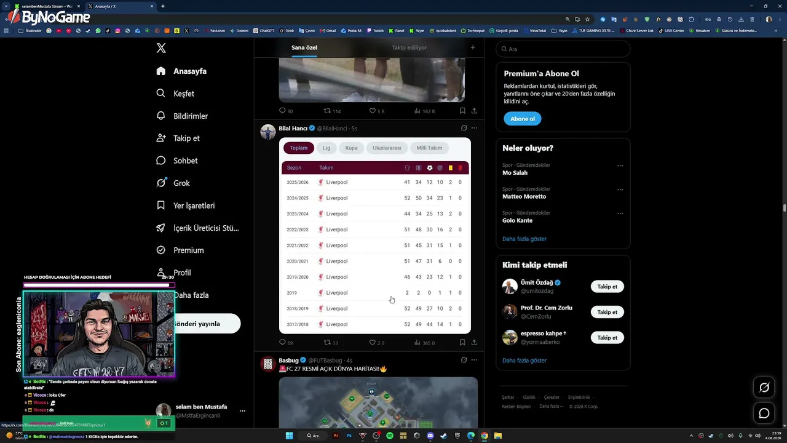Viewport: 787px width, 443px height.
Task: Open İçerik Üreticisi Stüdyosu rocket icon
Action: tap(161, 228)
